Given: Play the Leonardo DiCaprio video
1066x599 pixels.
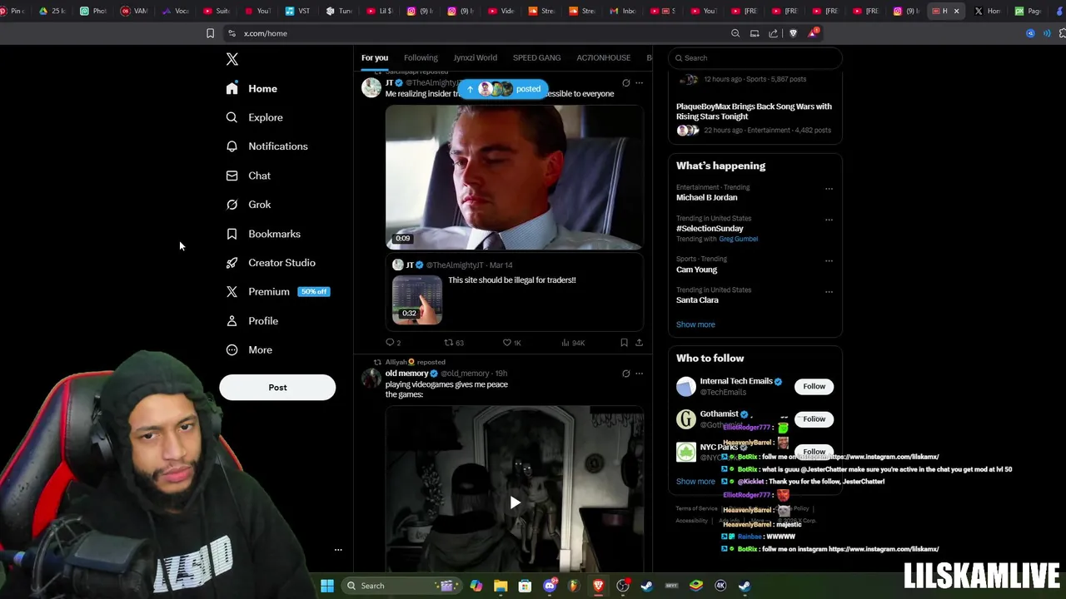Looking at the screenshot, I should tap(514, 177).
